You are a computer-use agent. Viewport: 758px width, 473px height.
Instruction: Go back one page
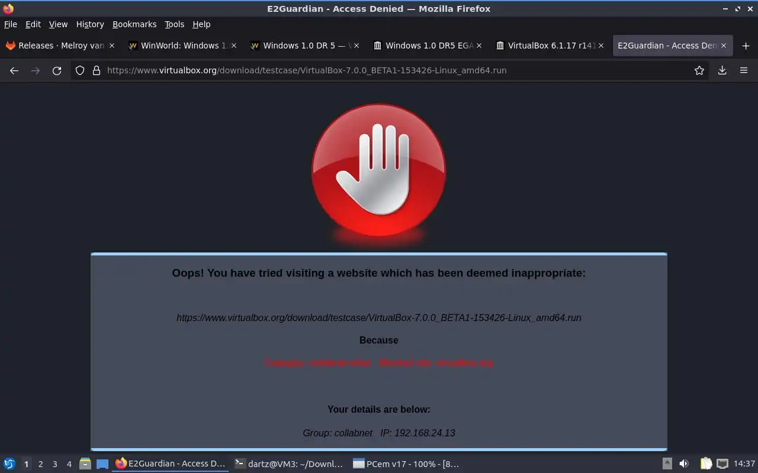(14, 70)
